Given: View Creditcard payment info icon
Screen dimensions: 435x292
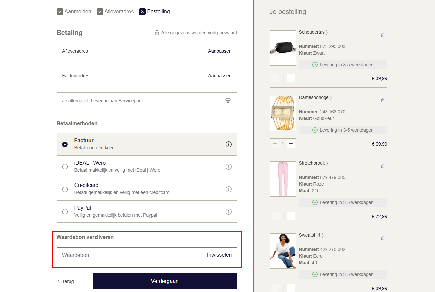Looking at the screenshot, I should (x=228, y=189).
